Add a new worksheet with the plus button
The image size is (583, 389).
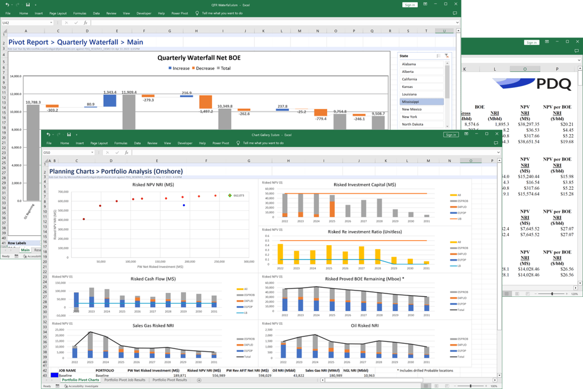(199, 380)
